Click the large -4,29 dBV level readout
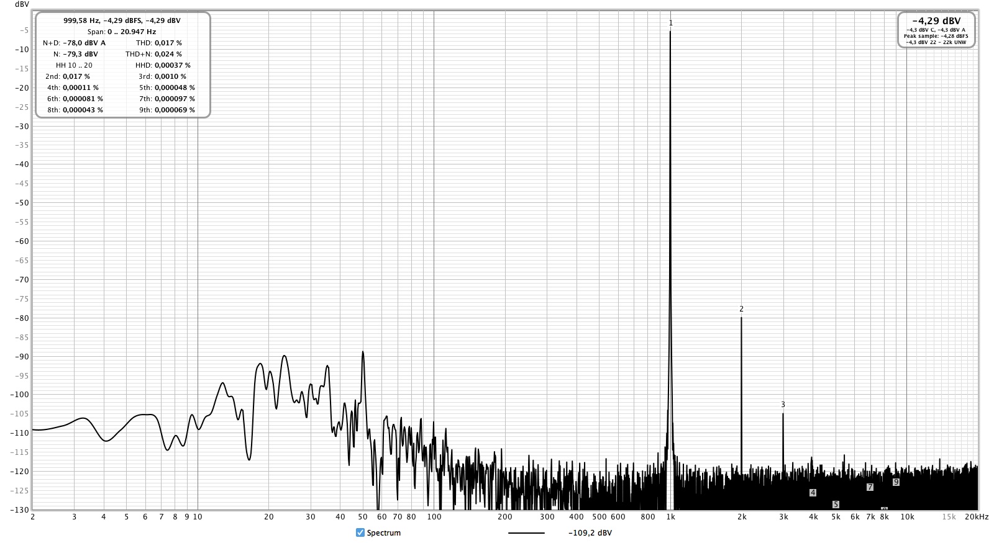This screenshot has width=994, height=543. tap(936, 20)
